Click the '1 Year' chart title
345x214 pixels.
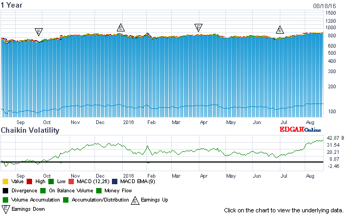tap(11, 5)
